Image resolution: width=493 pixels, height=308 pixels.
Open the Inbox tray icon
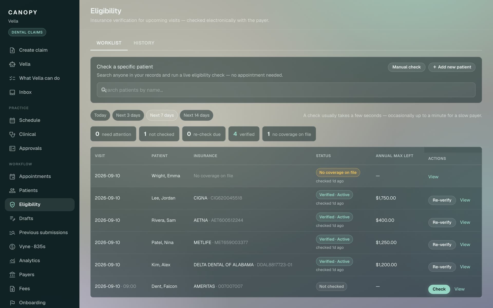pyautogui.click(x=12, y=92)
